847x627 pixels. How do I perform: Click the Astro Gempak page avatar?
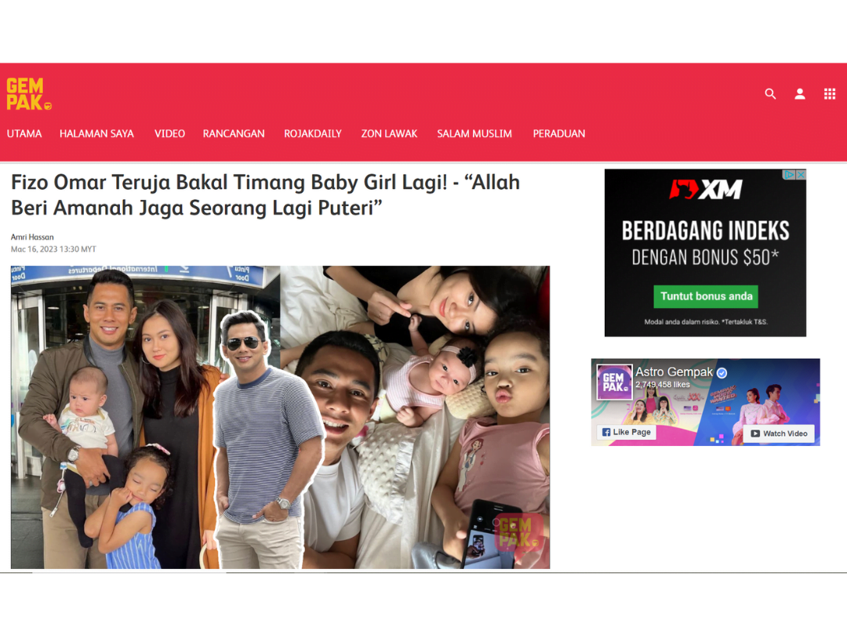pyautogui.click(x=615, y=382)
